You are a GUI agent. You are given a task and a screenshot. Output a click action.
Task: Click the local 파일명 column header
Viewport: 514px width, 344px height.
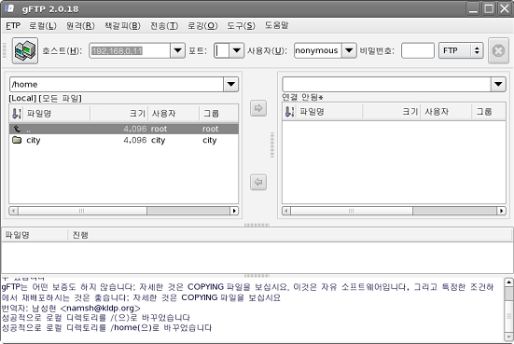tap(56, 114)
